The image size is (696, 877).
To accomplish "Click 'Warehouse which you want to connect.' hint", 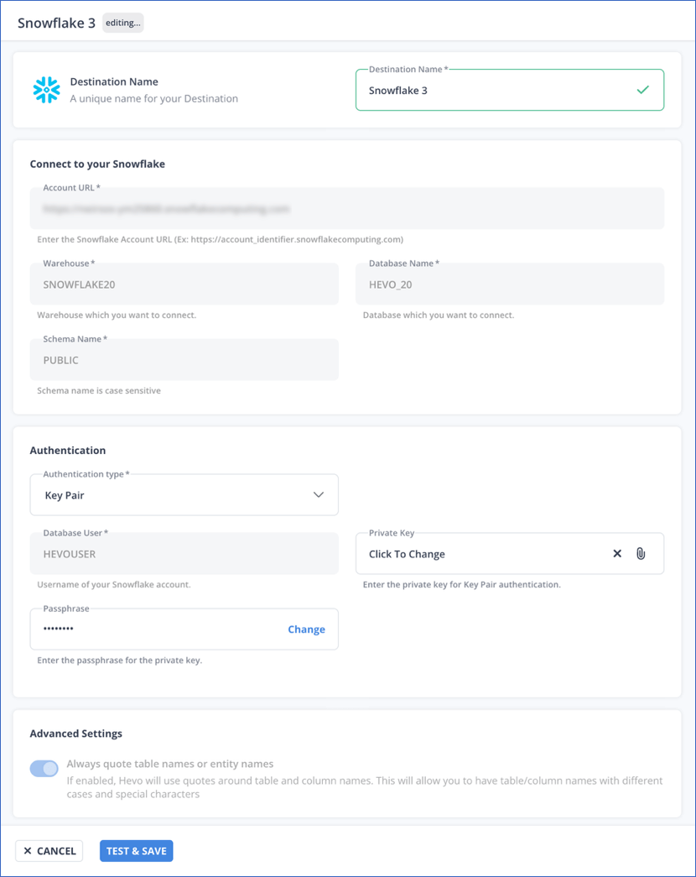I will [117, 315].
